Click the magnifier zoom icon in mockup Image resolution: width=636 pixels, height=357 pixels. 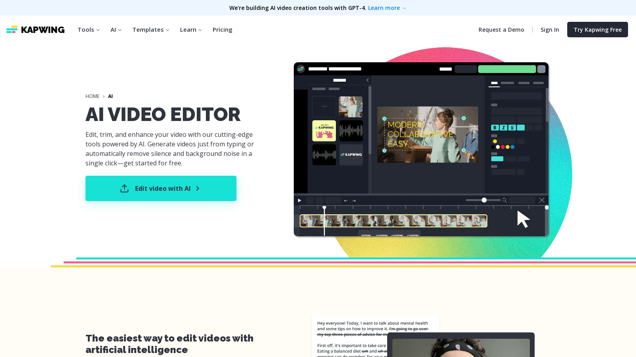point(504,200)
